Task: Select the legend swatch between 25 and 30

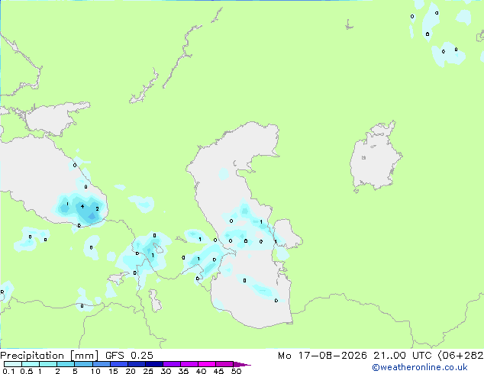Action: (x=153, y=364)
